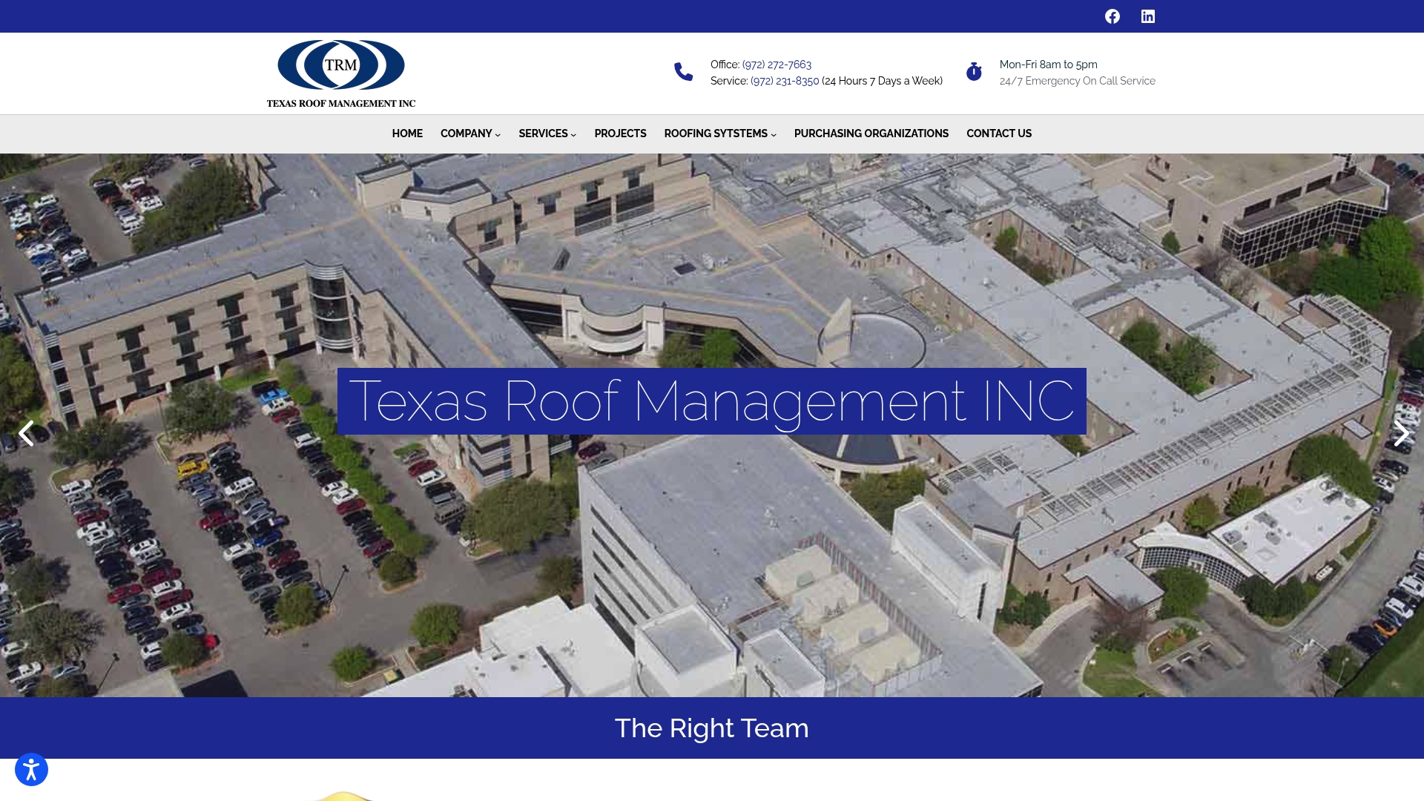Expand the Roofing Sytstems dropdown
This screenshot has width=1424, height=801.
719,133
